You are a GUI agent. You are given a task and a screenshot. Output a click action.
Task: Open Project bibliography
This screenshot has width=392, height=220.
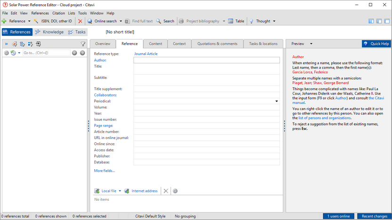tap(199, 21)
